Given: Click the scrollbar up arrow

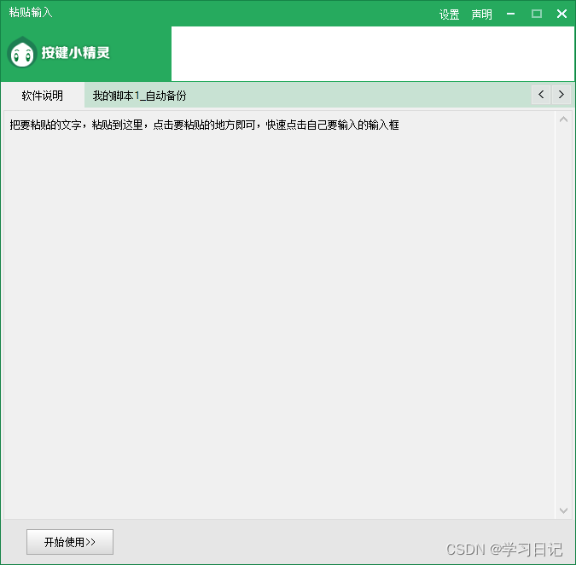Looking at the screenshot, I should tap(563, 119).
